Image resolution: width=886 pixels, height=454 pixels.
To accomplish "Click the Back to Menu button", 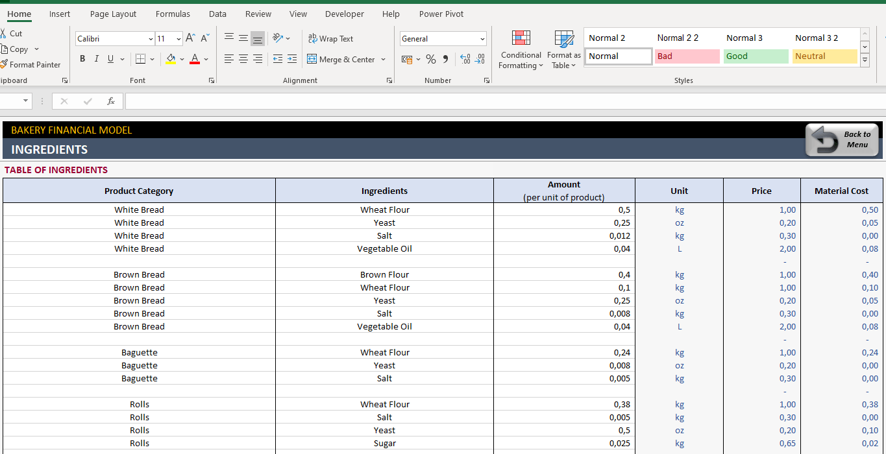I will coord(842,139).
